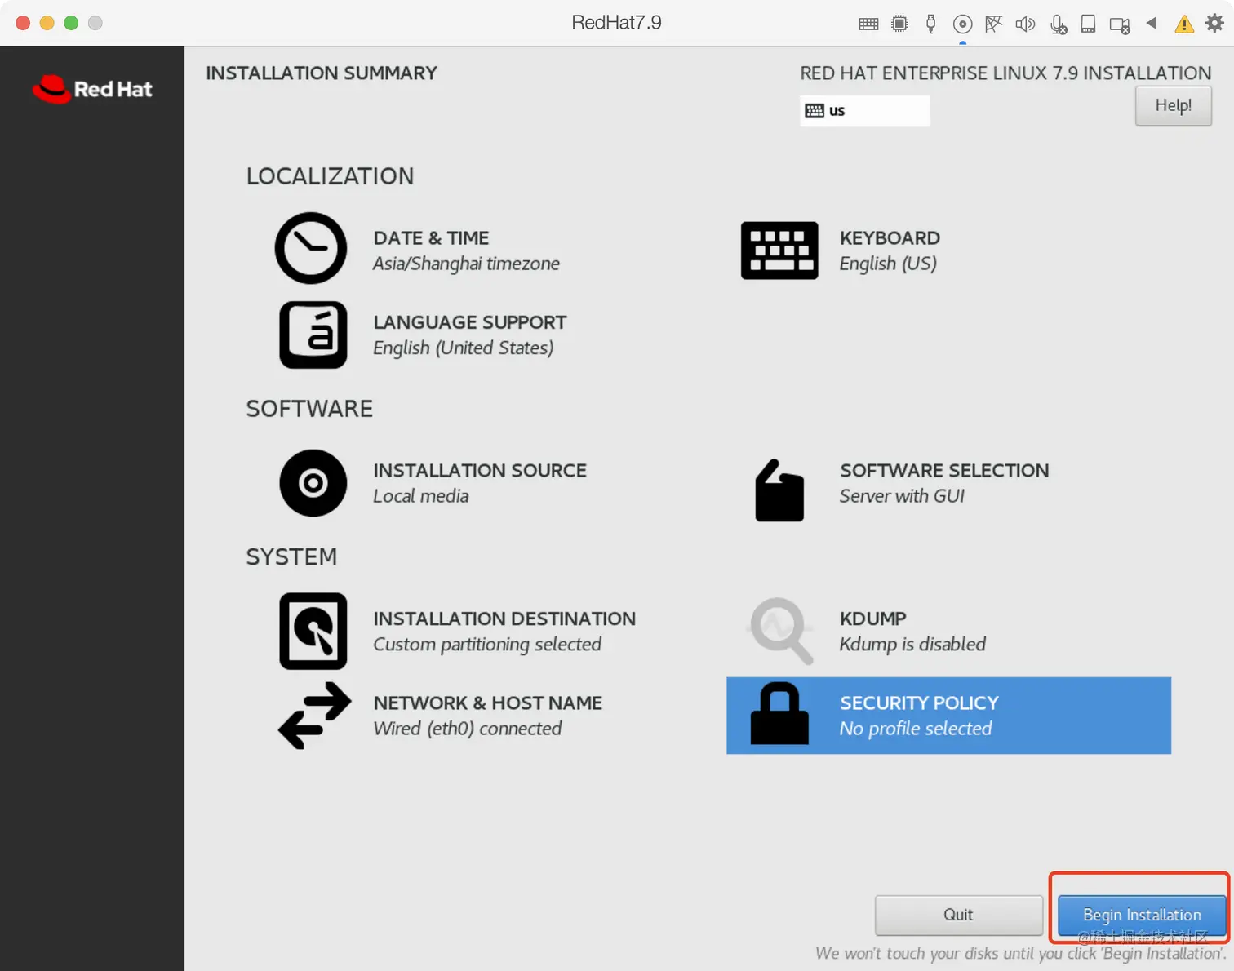Open the Date & Time clock icon
This screenshot has width=1234, height=971.
tap(311, 248)
